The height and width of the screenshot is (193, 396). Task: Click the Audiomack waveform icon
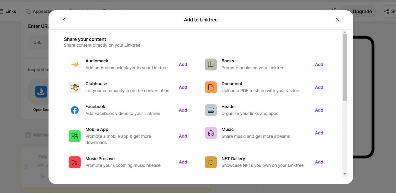coord(75,64)
